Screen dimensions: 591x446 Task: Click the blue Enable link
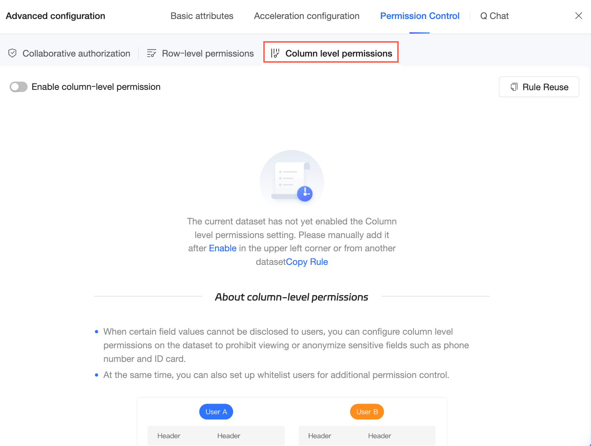click(222, 248)
